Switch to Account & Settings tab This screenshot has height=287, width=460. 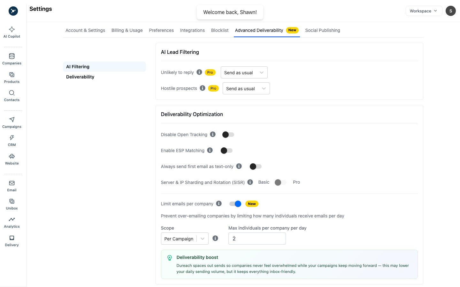pos(85,30)
